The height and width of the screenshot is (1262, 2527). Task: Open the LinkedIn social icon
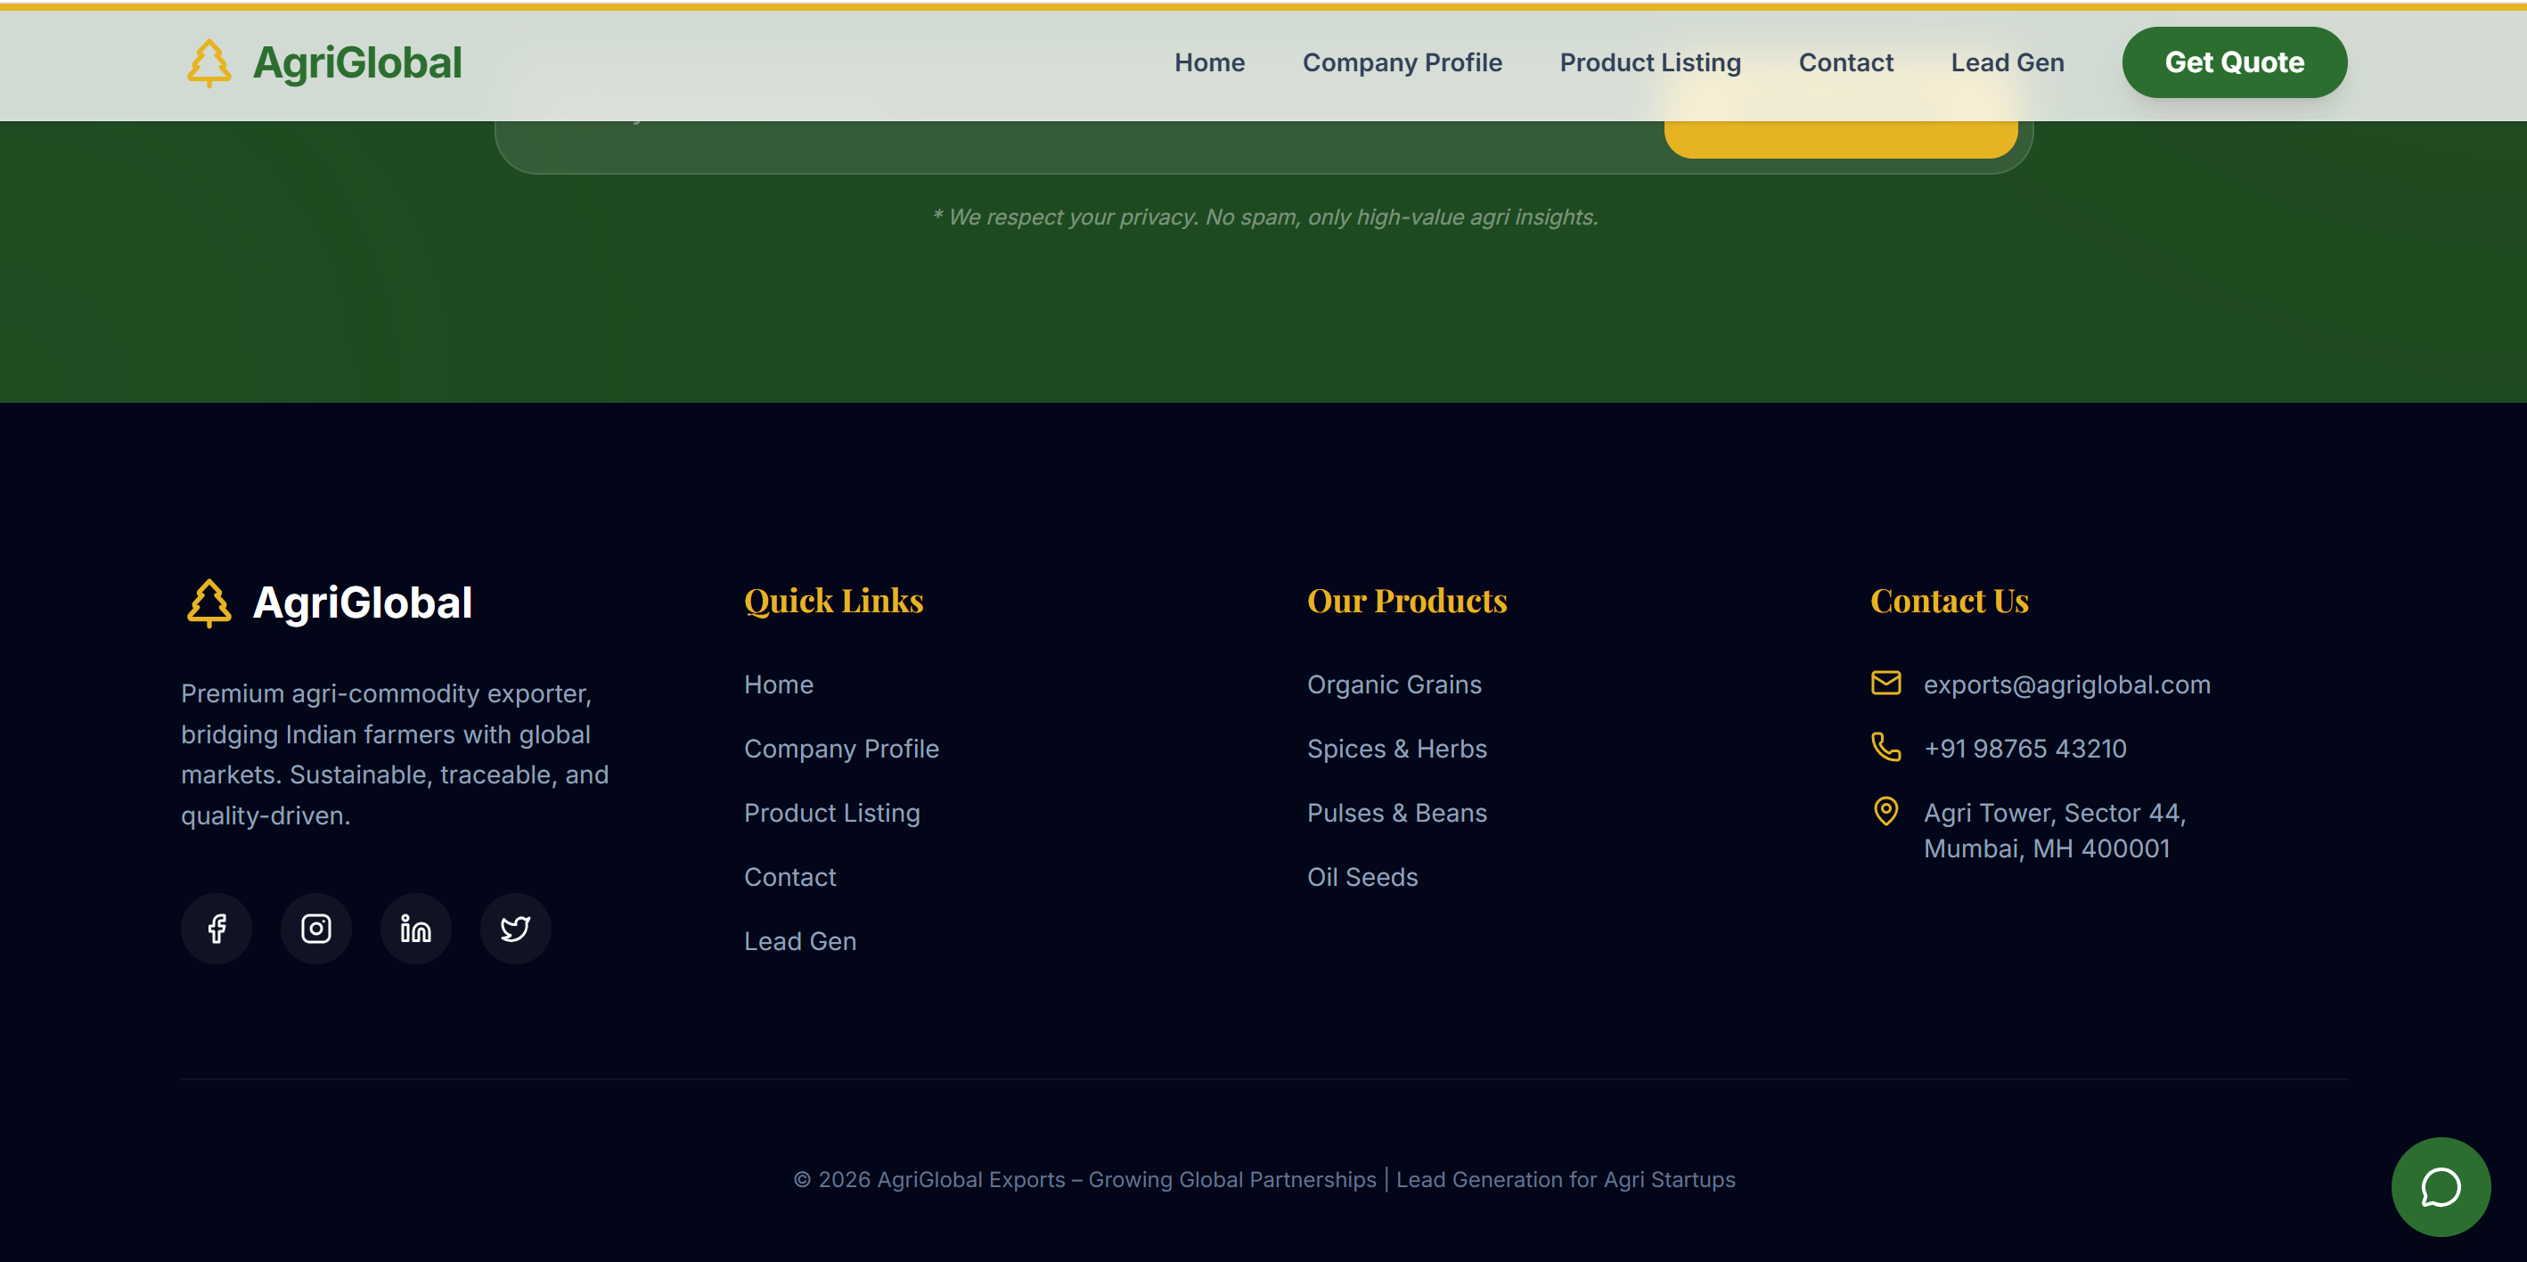point(416,929)
